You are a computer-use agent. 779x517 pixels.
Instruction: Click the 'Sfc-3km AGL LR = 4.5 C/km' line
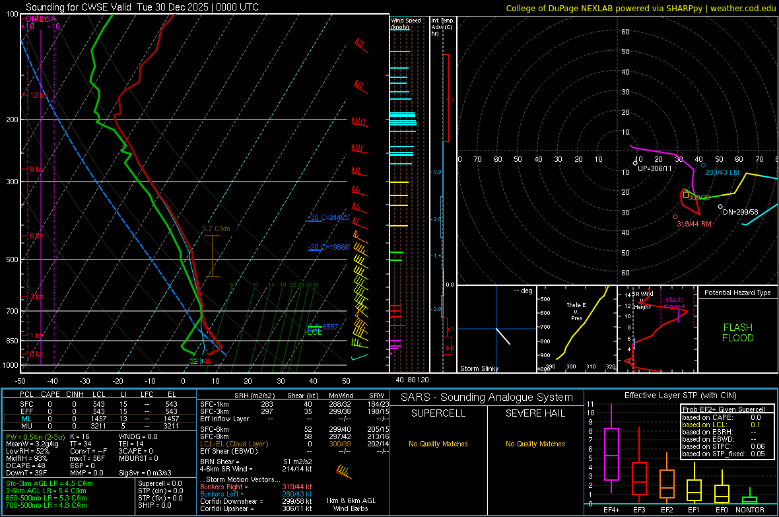[x=50, y=483]
